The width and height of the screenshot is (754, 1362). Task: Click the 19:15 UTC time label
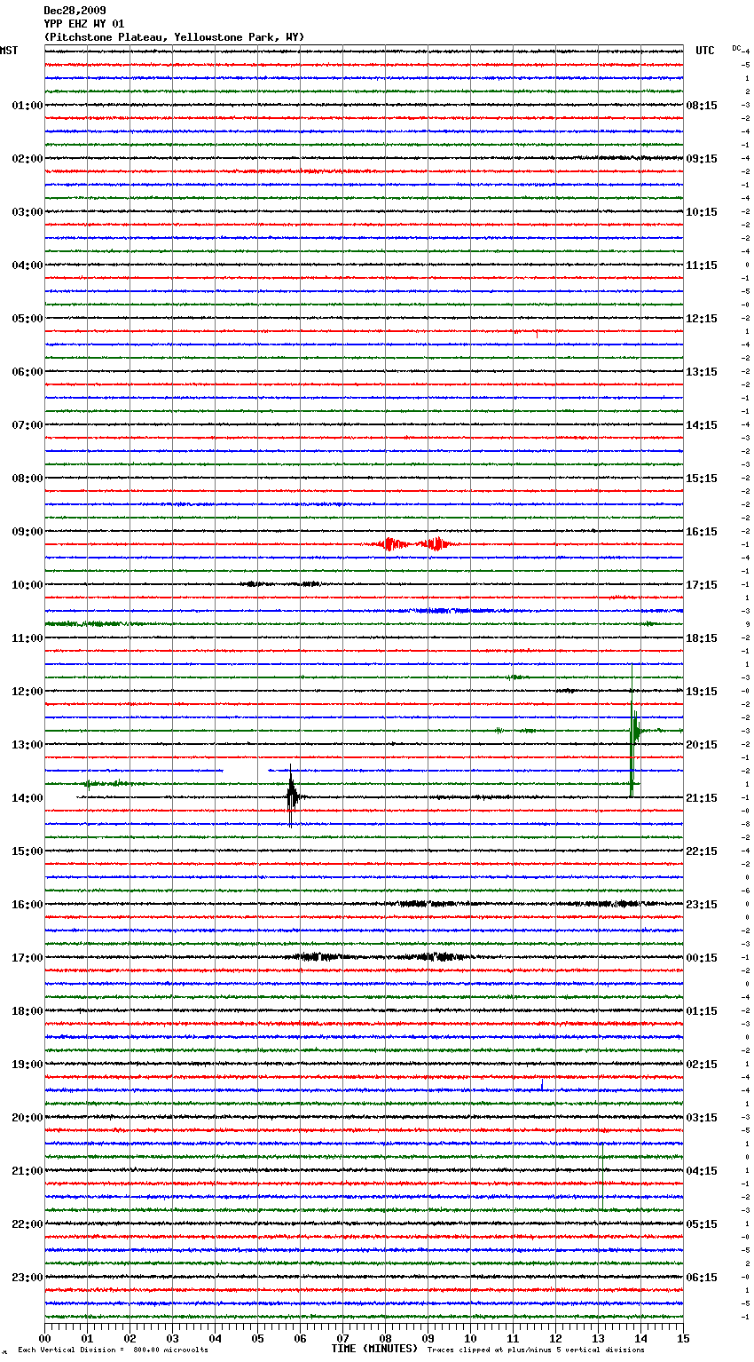click(x=702, y=692)
